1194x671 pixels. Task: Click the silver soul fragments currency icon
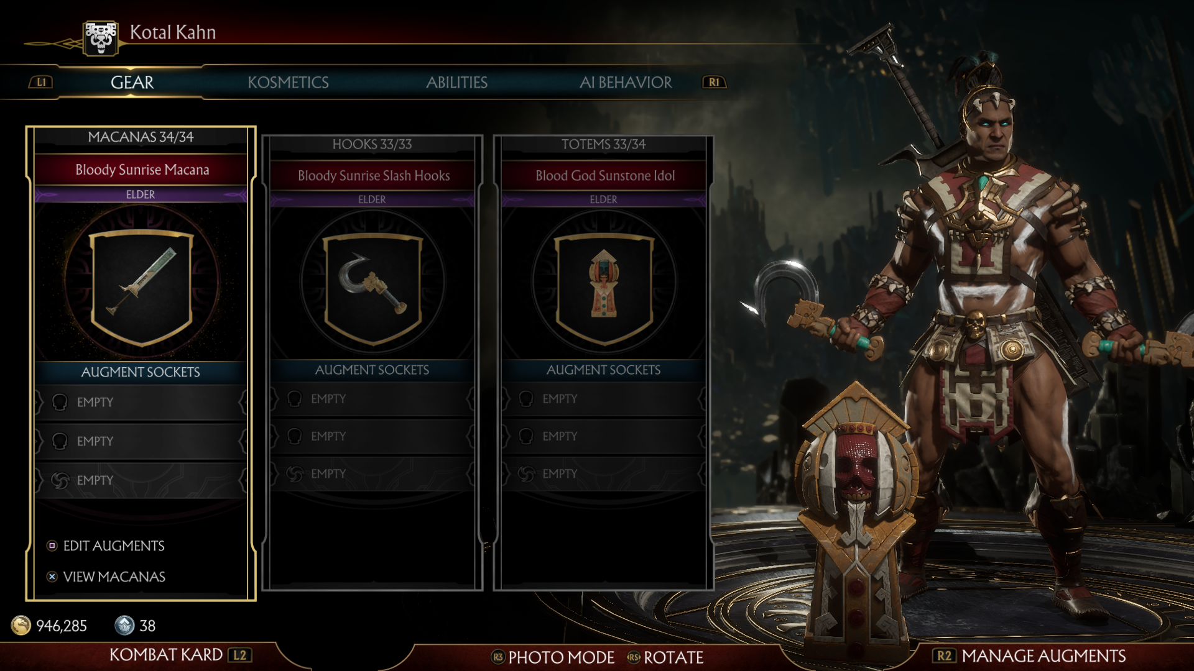(124, 626)
